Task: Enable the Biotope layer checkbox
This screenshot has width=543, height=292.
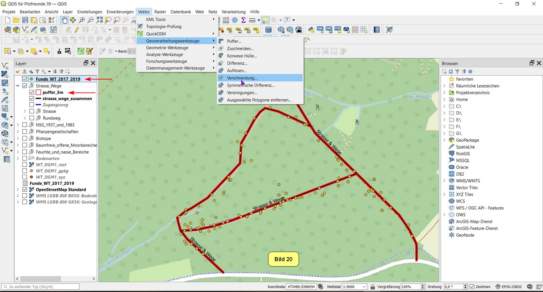Action: [x=25, y=138]
